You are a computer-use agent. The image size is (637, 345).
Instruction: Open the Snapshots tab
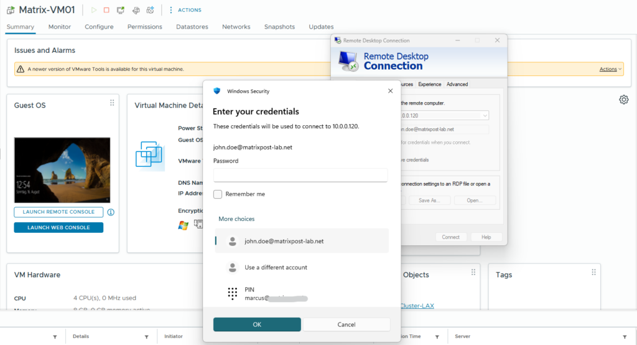pos(279,27)
